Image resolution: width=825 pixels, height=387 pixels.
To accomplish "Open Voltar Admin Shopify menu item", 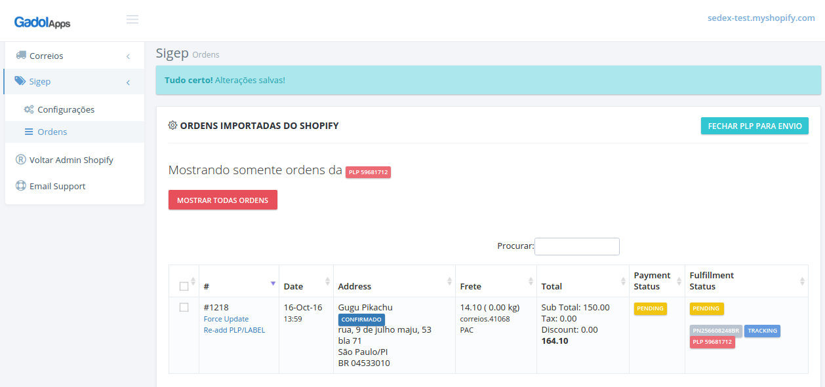I will (x=75, y=160).
